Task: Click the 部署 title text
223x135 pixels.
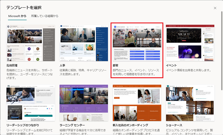Action: tap(116, 65)
